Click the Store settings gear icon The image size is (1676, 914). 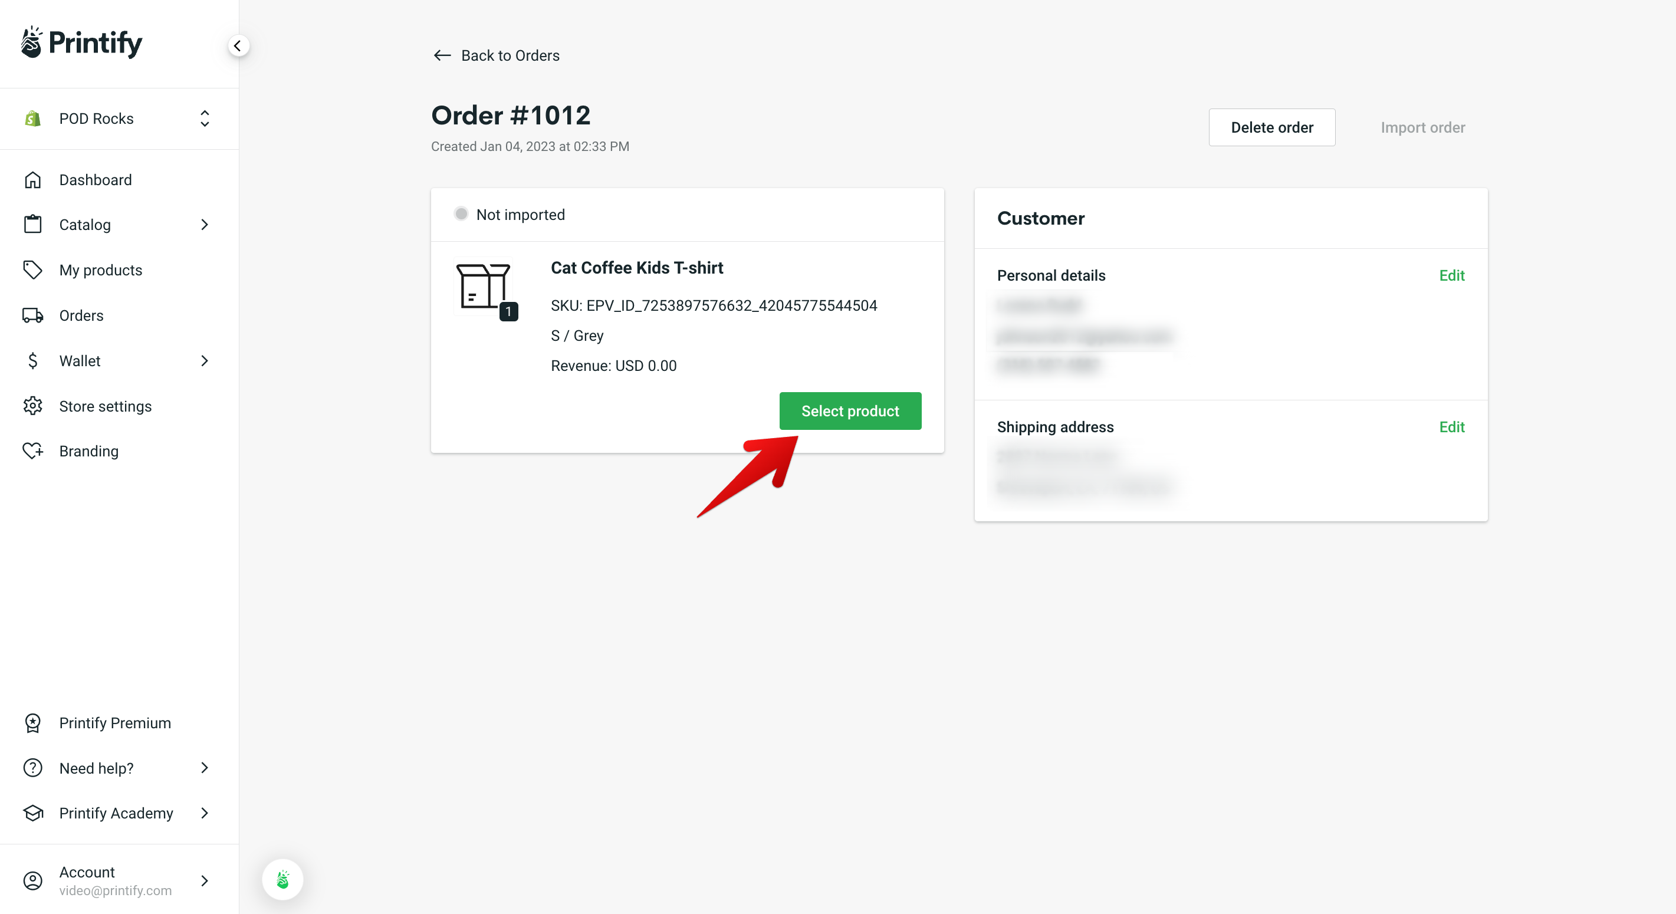tap(34, 406)
